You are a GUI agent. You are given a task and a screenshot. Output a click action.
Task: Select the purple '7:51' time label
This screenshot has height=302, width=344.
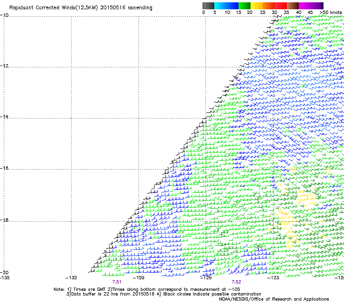pos(117,282)
